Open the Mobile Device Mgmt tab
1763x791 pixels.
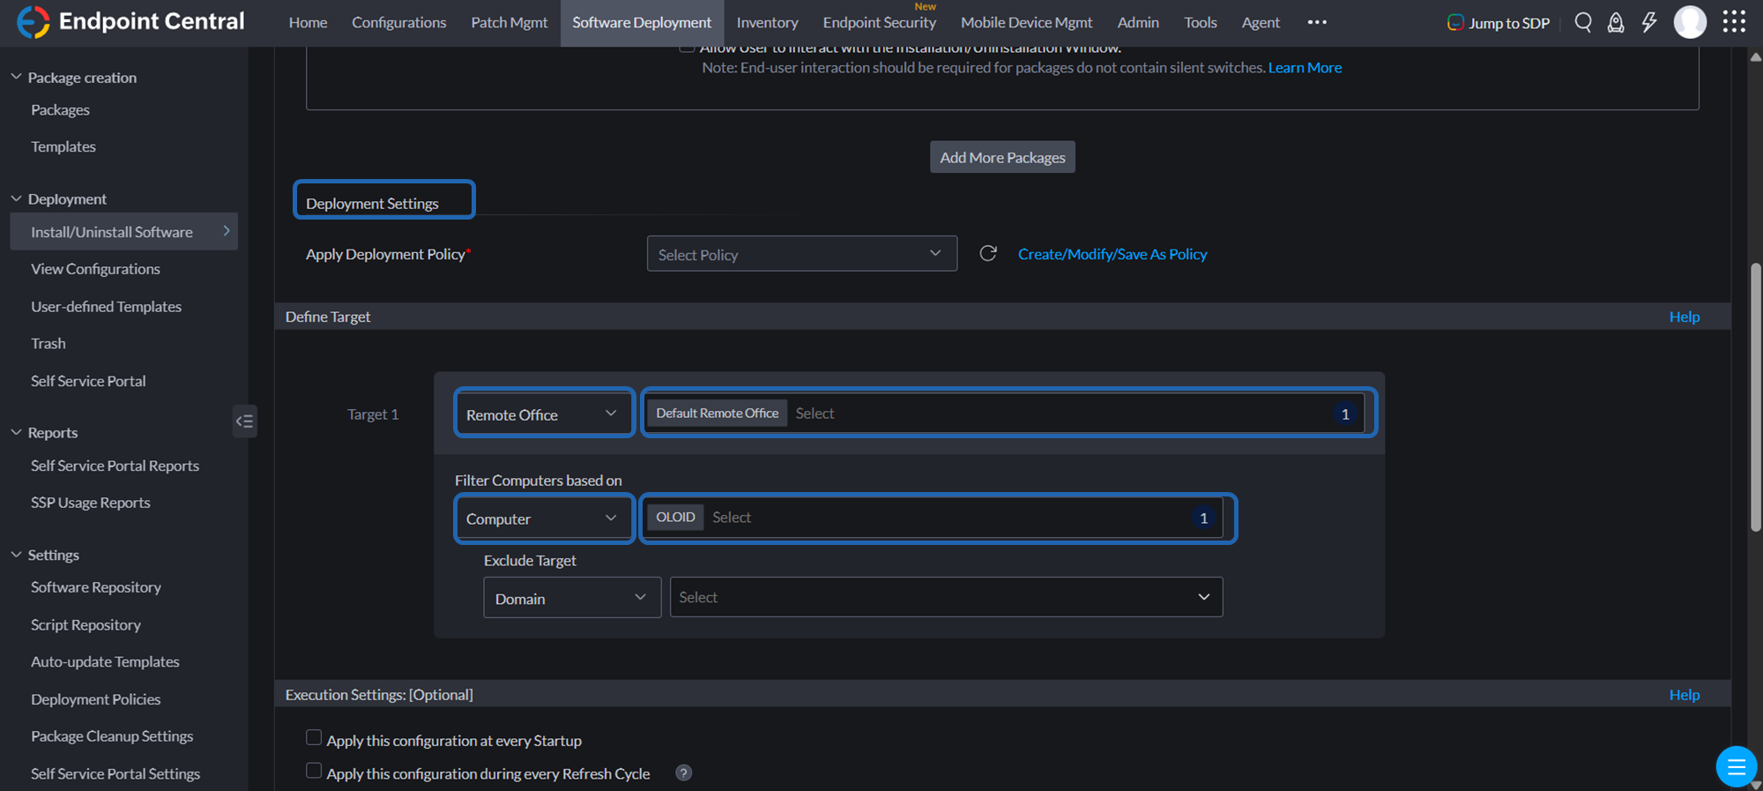click(1026, 23)
